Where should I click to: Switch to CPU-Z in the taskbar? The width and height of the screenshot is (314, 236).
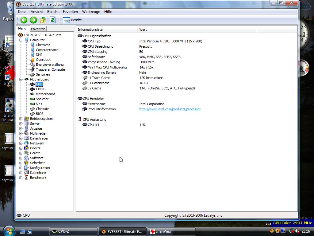pos(73,231)
